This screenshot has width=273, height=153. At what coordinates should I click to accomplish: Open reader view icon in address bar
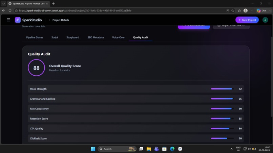coord(228,10)
